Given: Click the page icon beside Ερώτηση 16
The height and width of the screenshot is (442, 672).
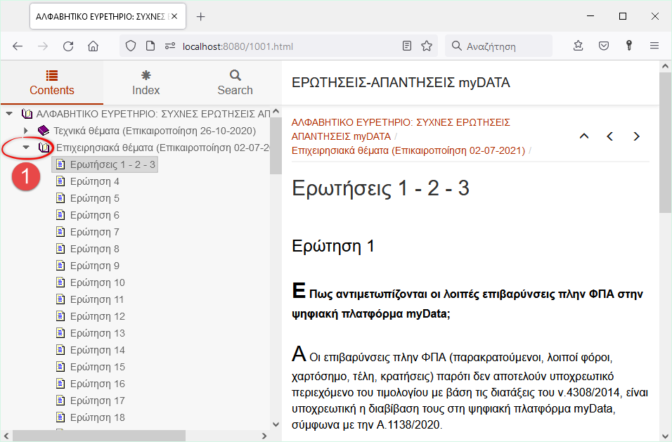Looking at the screenshot, I should [x=61, y=384].
